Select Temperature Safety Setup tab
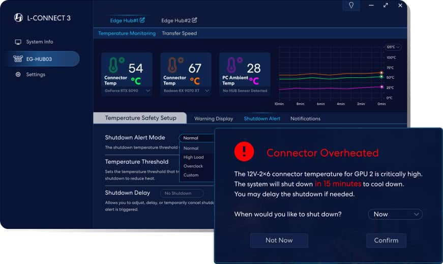443x264 pixels. [140, 118]
